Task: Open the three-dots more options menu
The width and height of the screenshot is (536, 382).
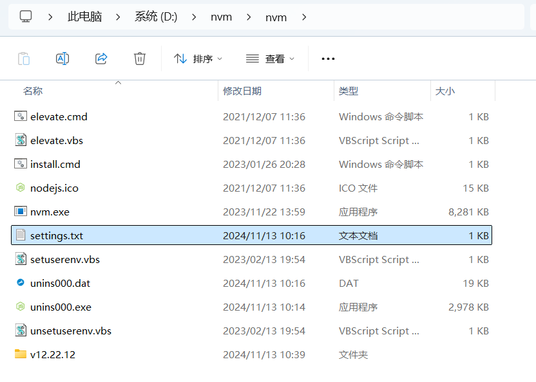Action: (x=328, y=59)
